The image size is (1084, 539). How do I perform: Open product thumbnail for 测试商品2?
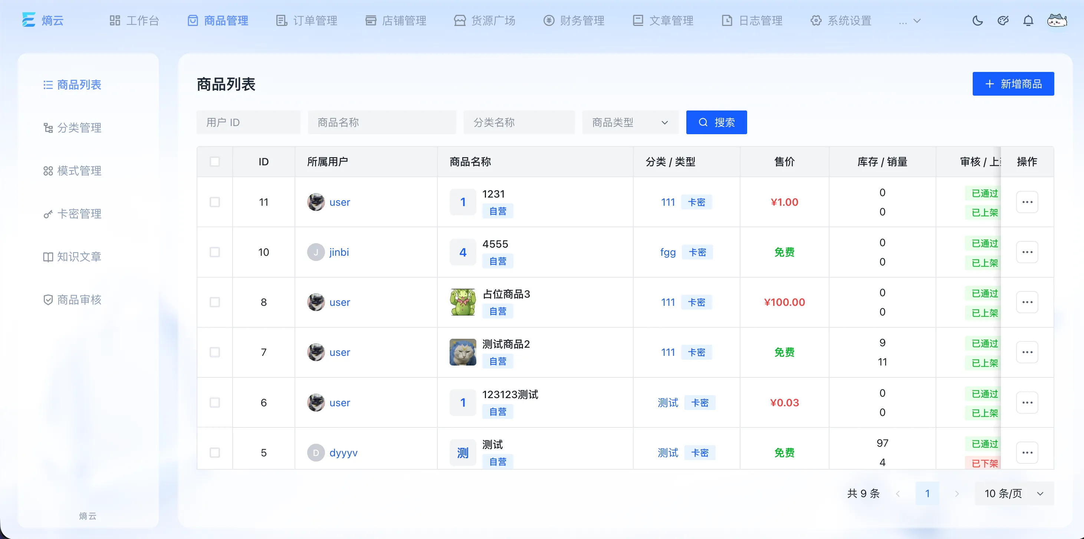coord(463,352)
